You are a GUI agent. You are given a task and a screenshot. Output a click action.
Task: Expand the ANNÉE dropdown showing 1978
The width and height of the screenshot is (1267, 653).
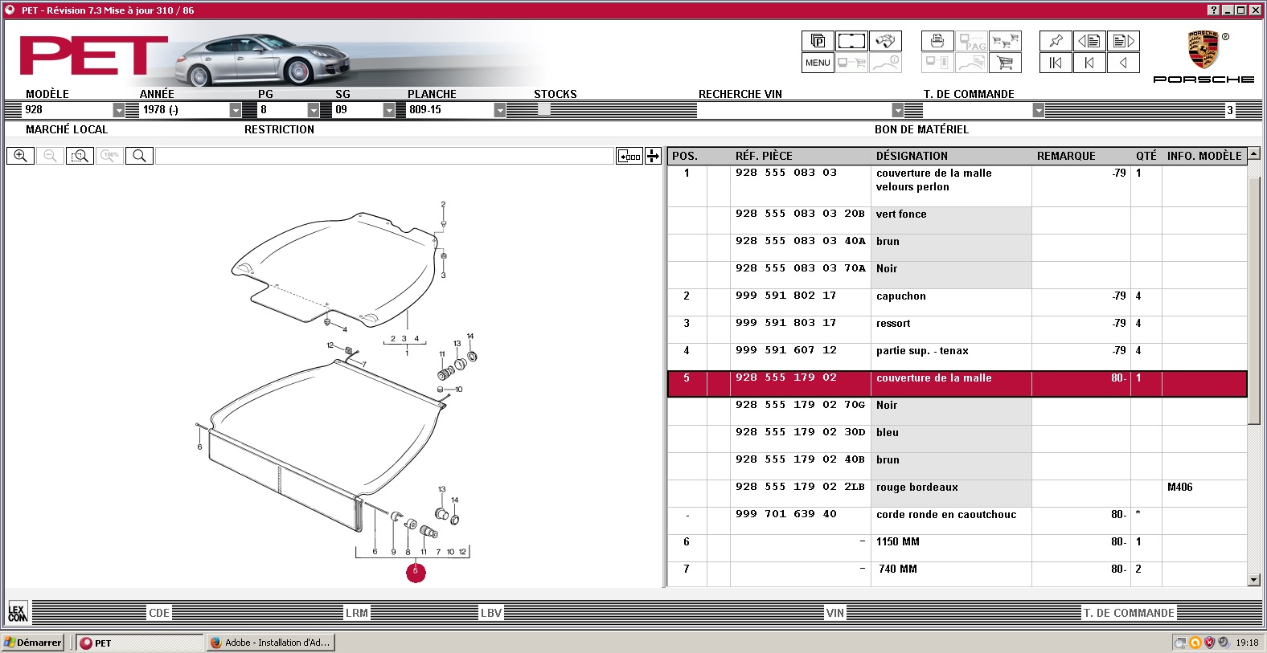pyautogui.click(x=236, y=110)
